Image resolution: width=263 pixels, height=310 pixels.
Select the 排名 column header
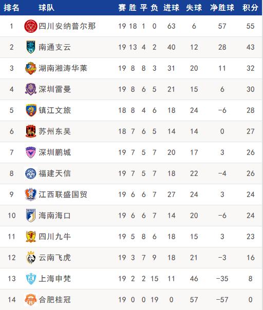click(11, 8)
